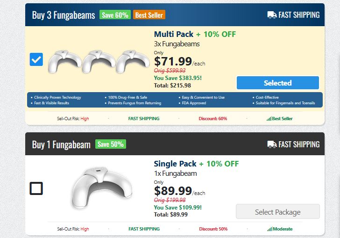The image size is (340, 238).
Task: Check the Single Pack checkbox
Action: (x=36, y=188)
